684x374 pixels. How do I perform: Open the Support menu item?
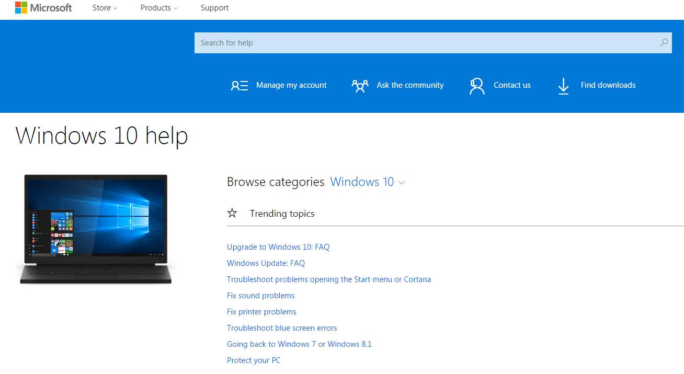coord(214,8)
